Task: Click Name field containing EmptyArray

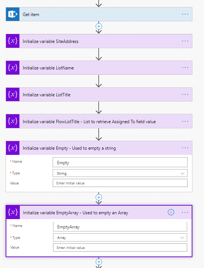Action: point(120,227)
